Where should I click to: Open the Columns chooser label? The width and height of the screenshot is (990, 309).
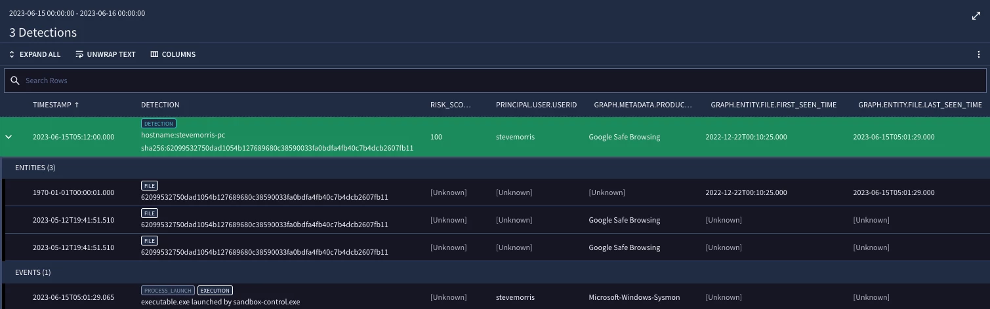178,54
